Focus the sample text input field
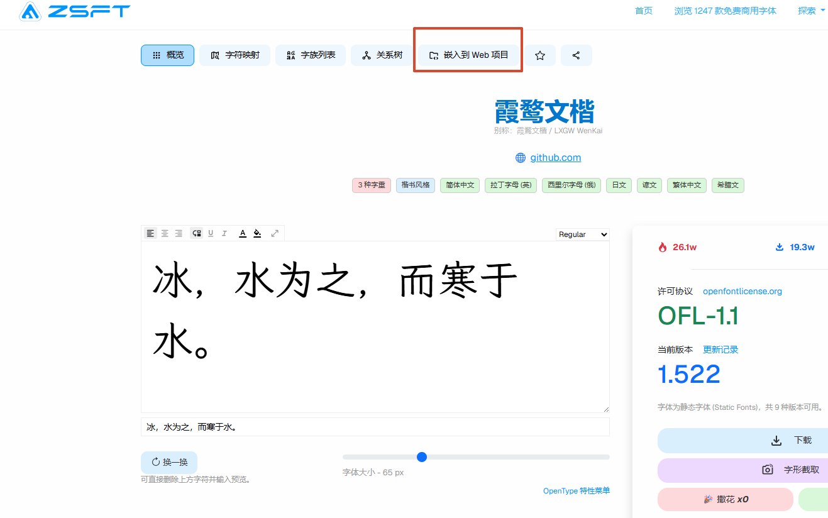 point(375,427)
